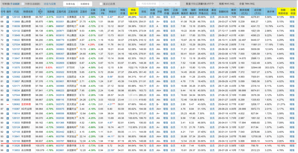Sort by the 剩余年限 column header
The image size is (298, 153).
pyautogui.click(x=234, y=12)
